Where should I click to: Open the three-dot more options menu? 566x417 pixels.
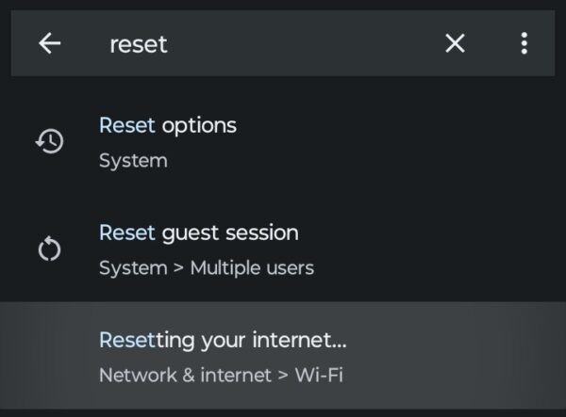524,43
